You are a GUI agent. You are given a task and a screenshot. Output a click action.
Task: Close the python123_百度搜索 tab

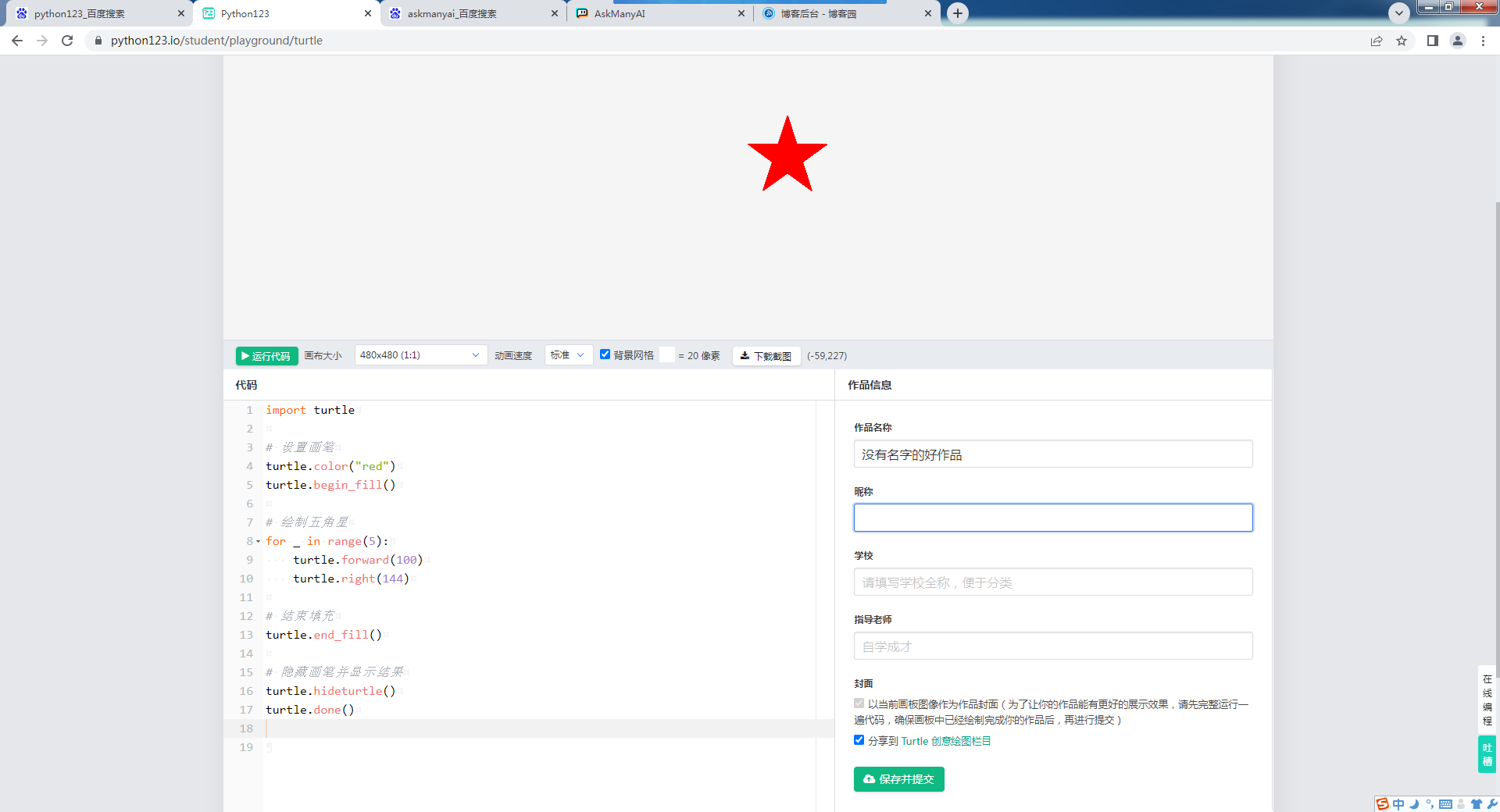[180, 13]
